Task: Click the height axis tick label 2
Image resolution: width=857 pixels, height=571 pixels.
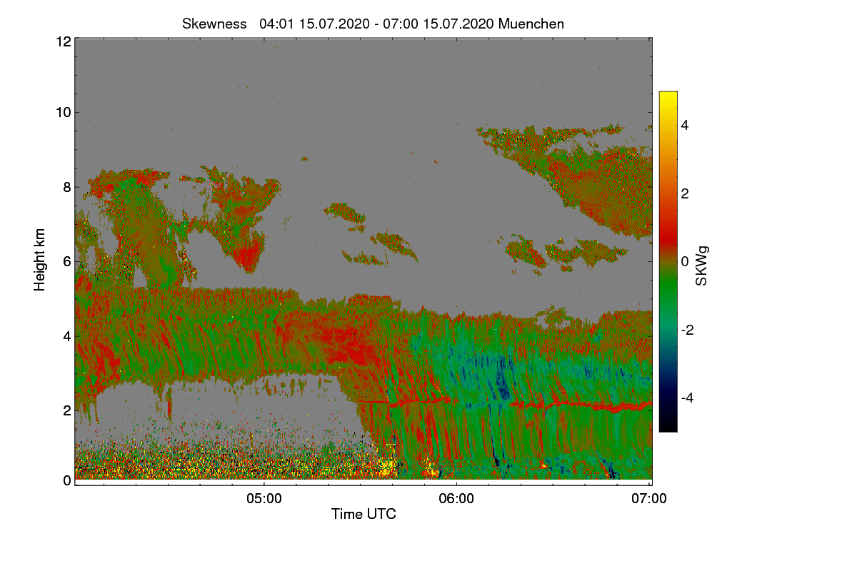Action: [x=67, y=410]
